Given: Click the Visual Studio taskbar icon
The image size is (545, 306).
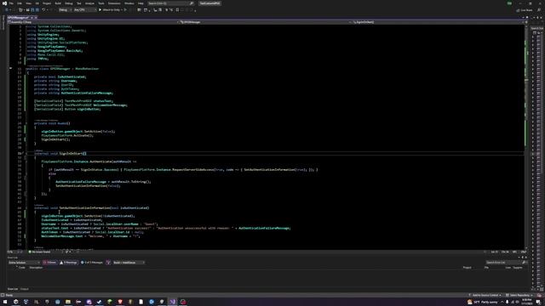Looking at the screenshot, I should click(172, 302).
